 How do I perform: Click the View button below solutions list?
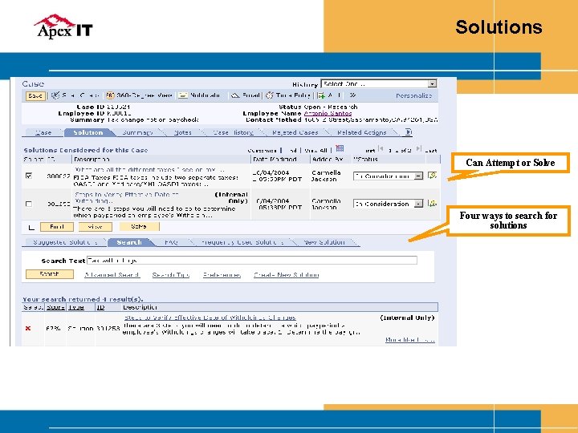pyautogui.click(x=96, y=227)
